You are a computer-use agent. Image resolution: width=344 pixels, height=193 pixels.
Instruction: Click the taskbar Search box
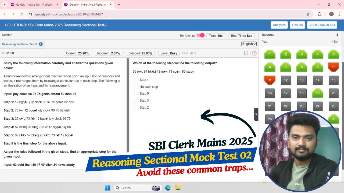coord(138,188)
